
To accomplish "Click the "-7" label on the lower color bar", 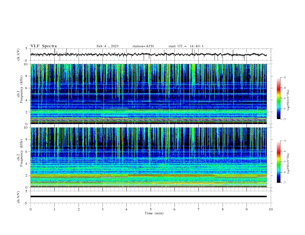I will click(x=284, y=183).
